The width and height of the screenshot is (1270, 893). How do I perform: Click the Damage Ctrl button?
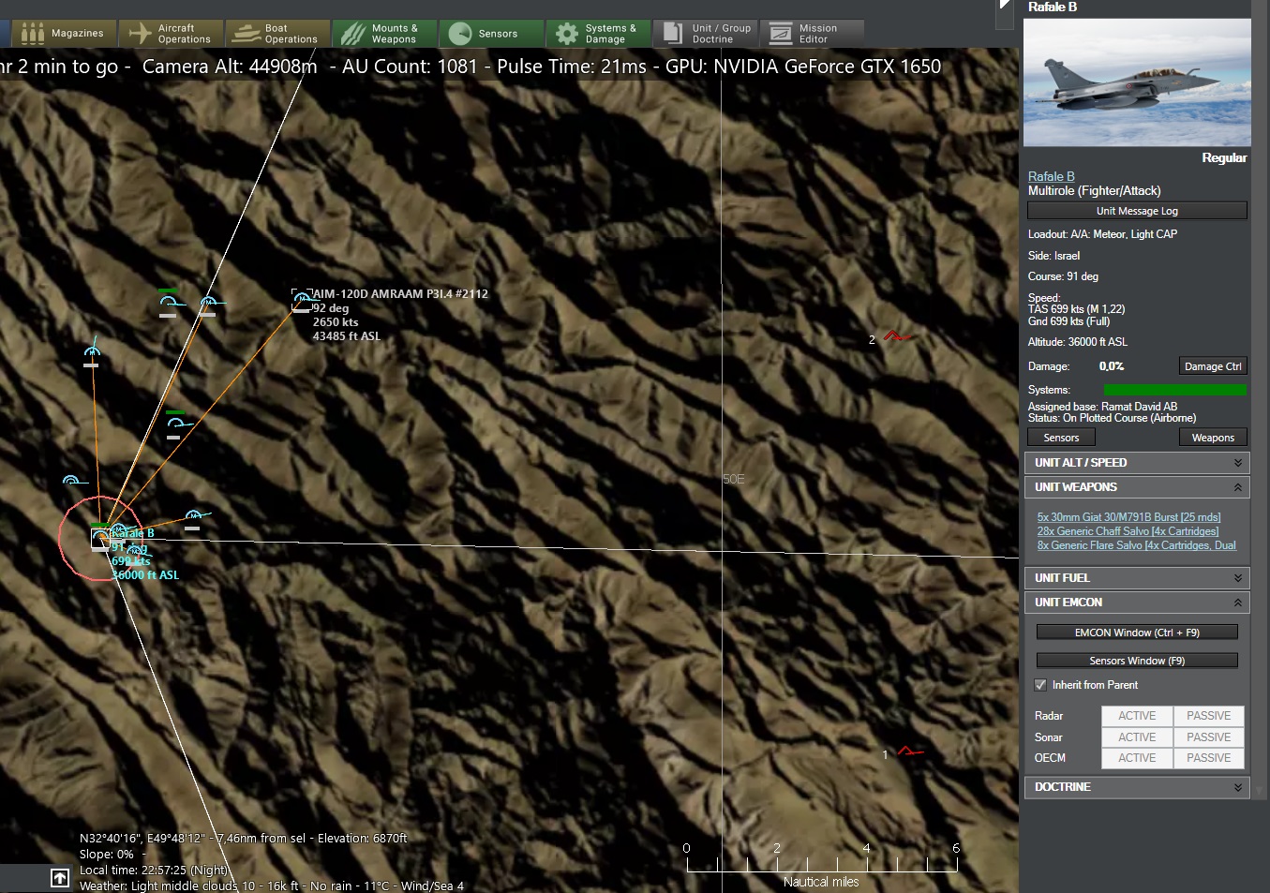tap(1212, 366)
